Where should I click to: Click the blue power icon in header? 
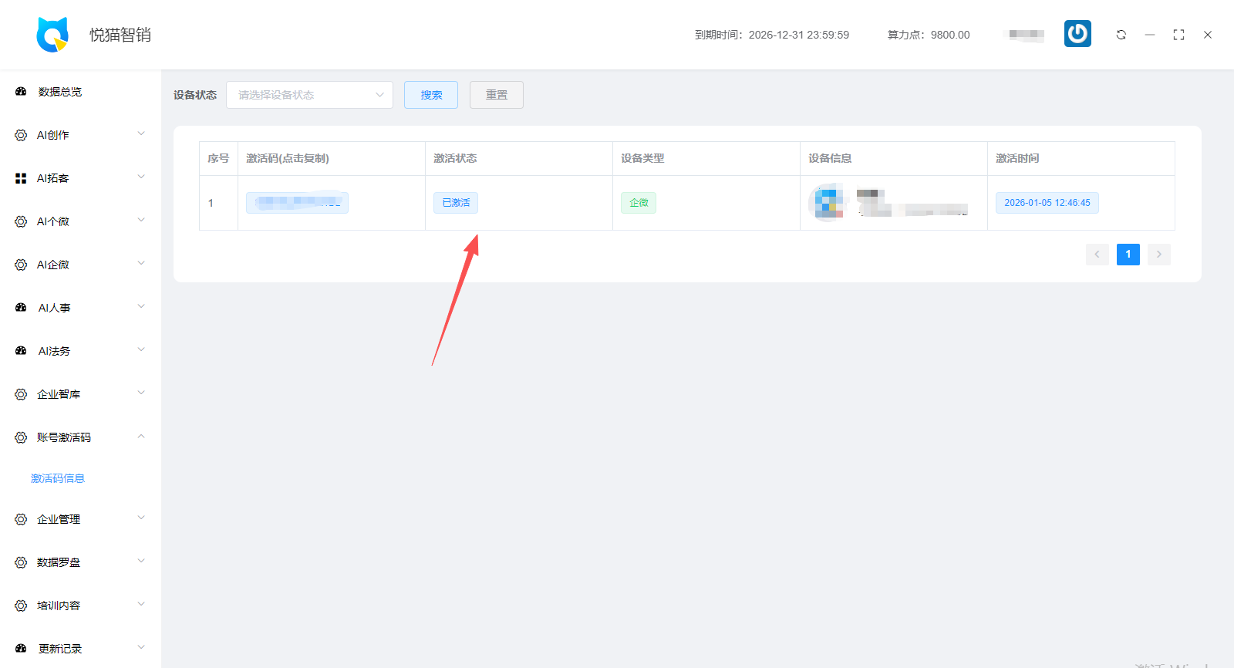tap(1077, 34)
